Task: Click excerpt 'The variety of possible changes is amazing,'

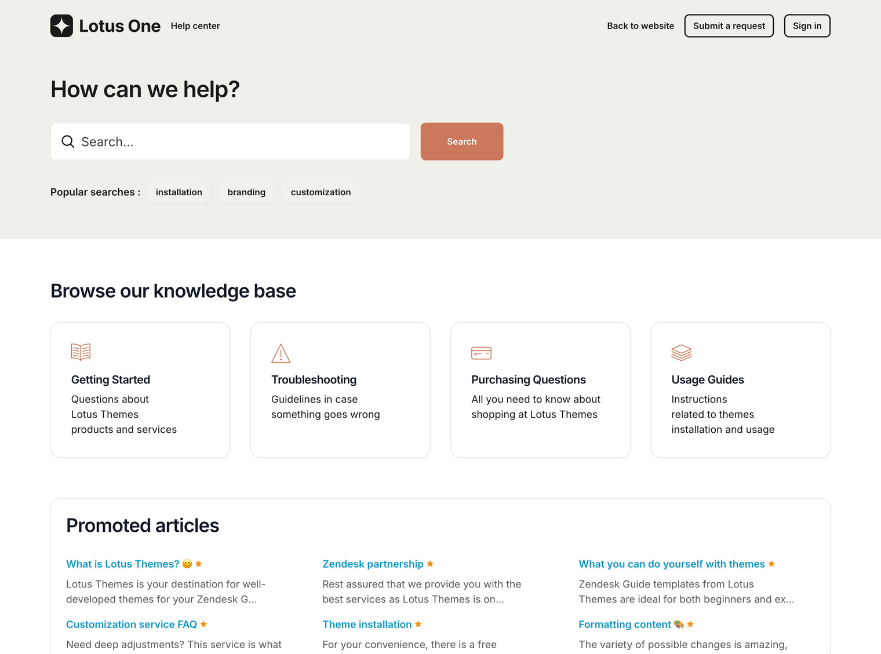Action: [x=683, y=645]
